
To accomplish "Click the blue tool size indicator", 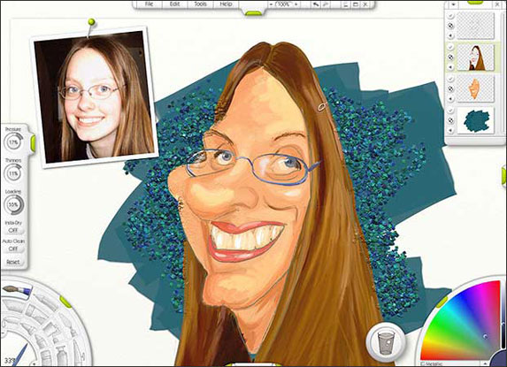I will [x=20, y=355].
